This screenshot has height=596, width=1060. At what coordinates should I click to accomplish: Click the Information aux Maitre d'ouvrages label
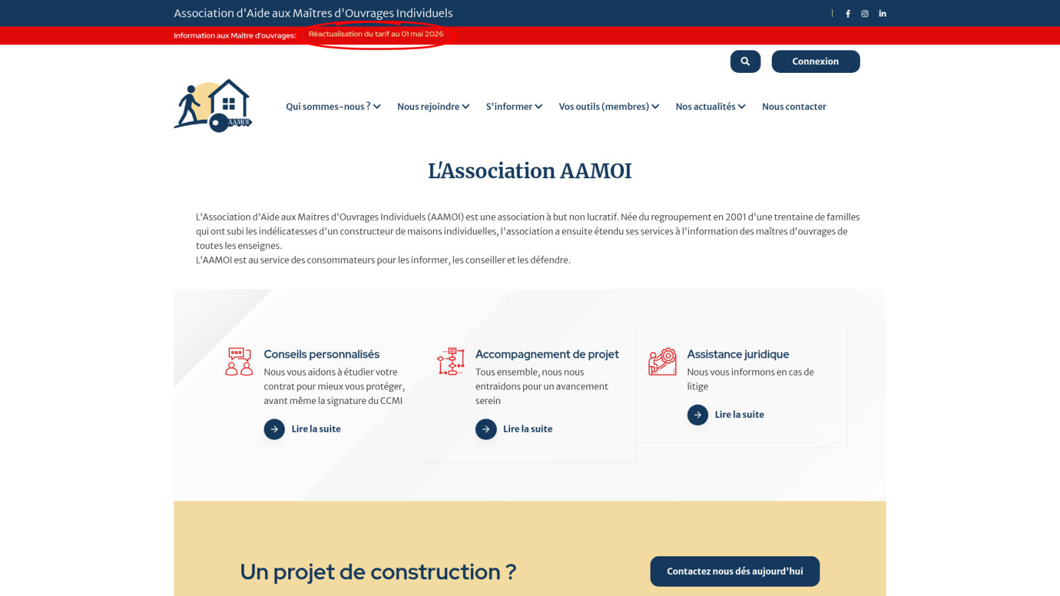(235, 36)
